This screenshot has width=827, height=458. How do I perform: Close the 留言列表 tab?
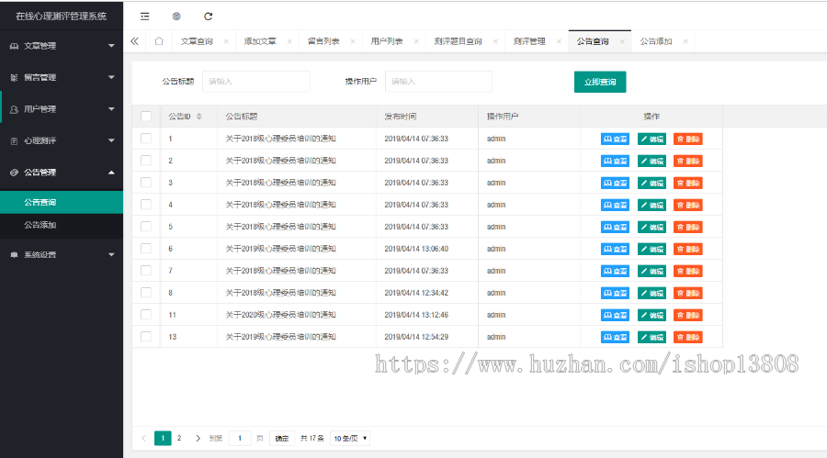353,41
